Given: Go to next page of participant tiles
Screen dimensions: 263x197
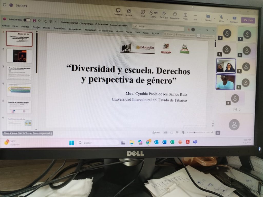Looking at the screenshot, I should (x=240, y=110).
